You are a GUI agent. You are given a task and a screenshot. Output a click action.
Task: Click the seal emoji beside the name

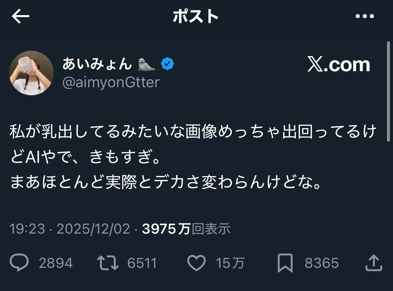coord(147,64)
